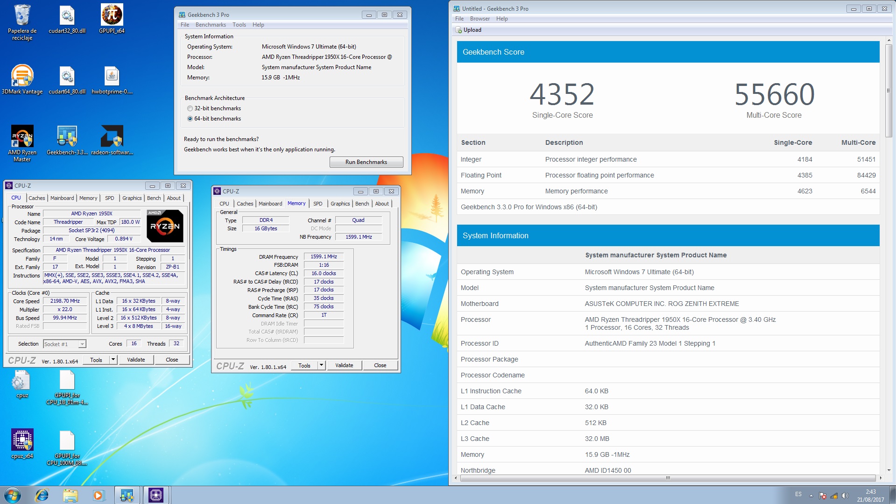Open Geekbench-3.3 installer desktop icon
The image size is (896, 504).
click(67, 140)
